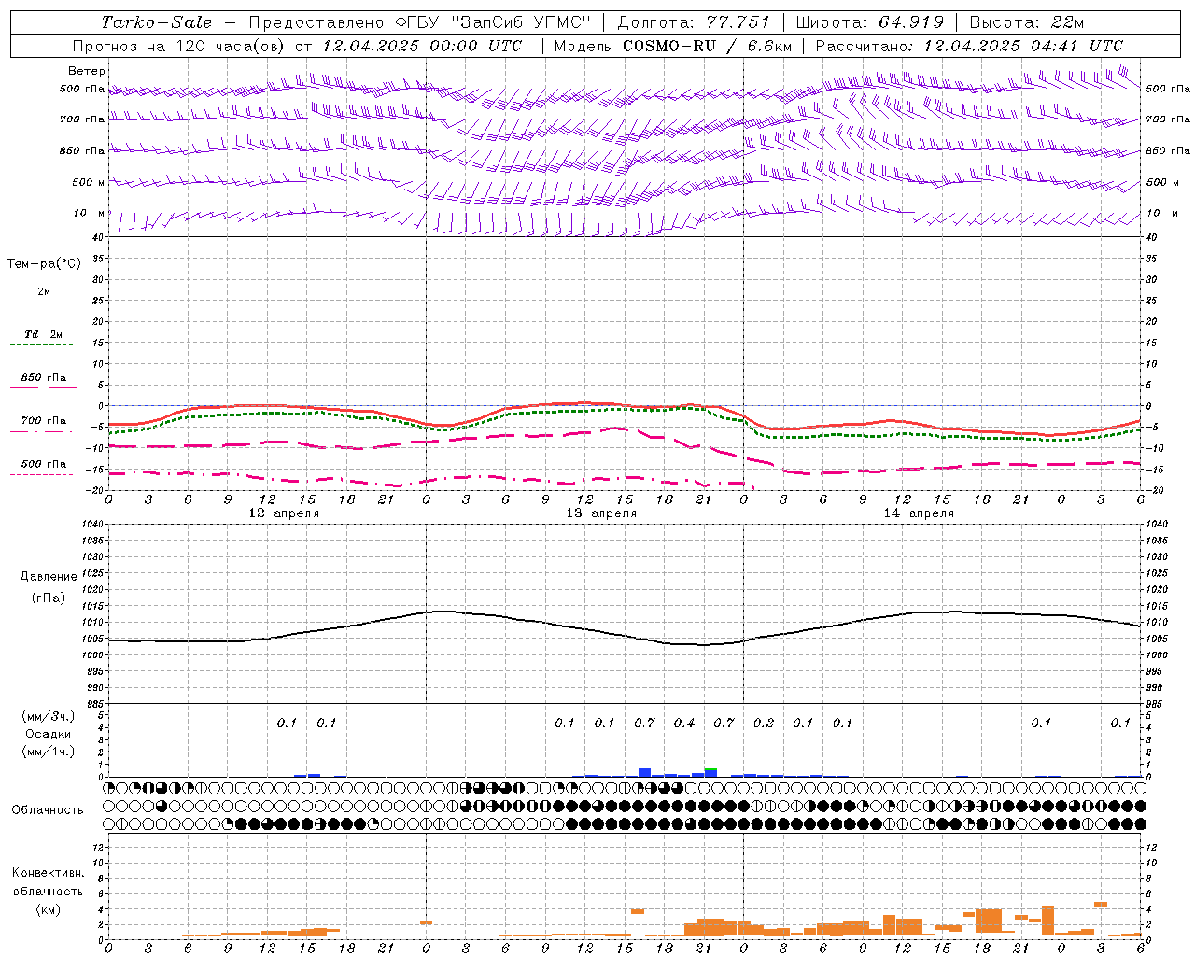Click Рассчитано: 12.04.2025 04:41 UTC timestamp
The width and height of the screenshot is (1195, 956).
(x=969, y=46)
